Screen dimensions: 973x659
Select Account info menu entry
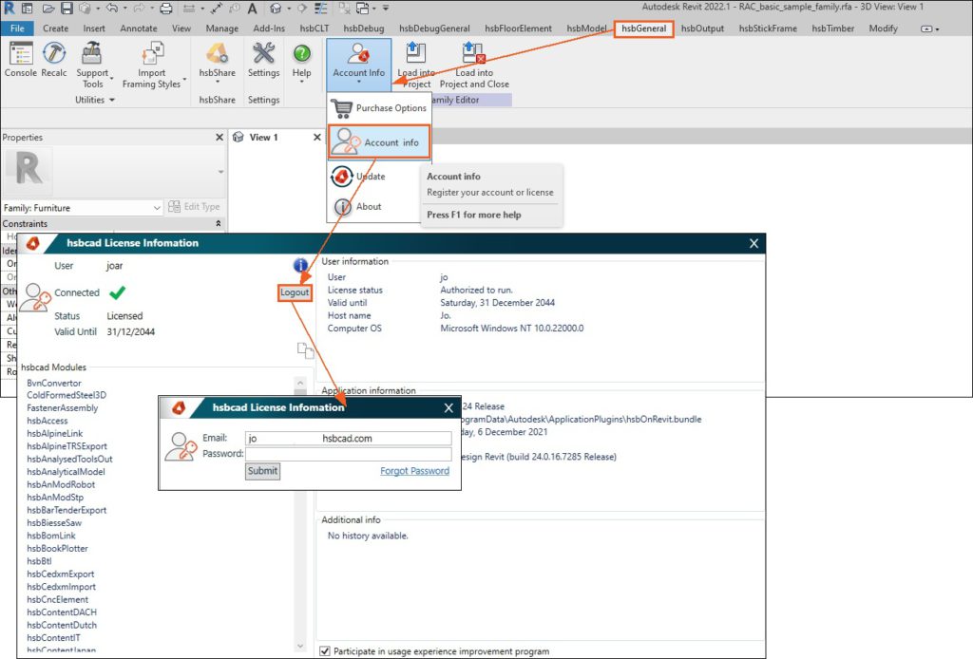pos(378,142)
